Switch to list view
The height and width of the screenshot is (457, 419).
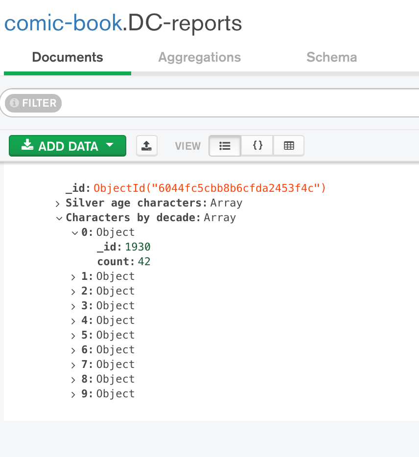225,146
